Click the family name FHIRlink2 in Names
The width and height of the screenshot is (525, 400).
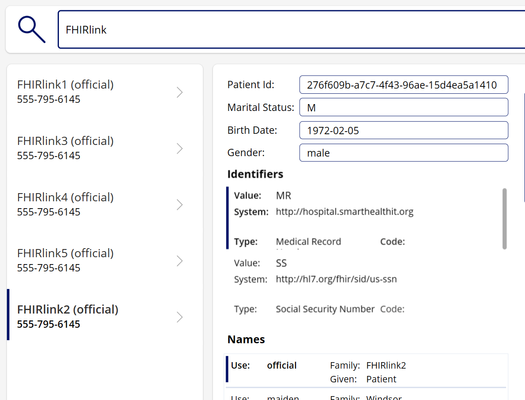[386, 366]
